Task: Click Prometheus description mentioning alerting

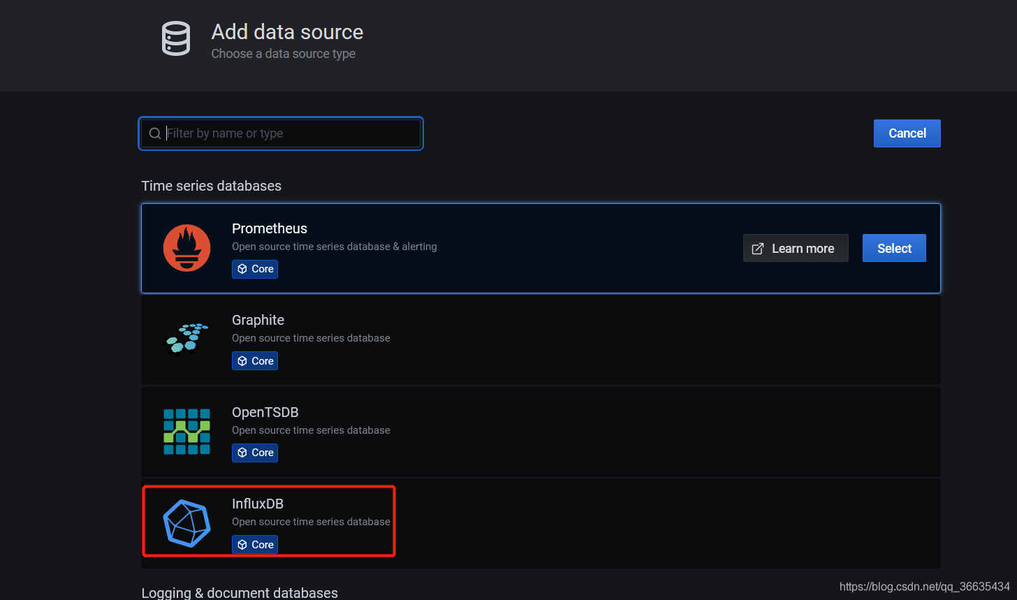Action: click(335, 247)
